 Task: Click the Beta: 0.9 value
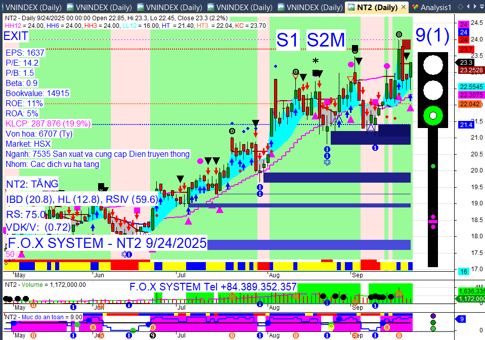pos(21,83)
